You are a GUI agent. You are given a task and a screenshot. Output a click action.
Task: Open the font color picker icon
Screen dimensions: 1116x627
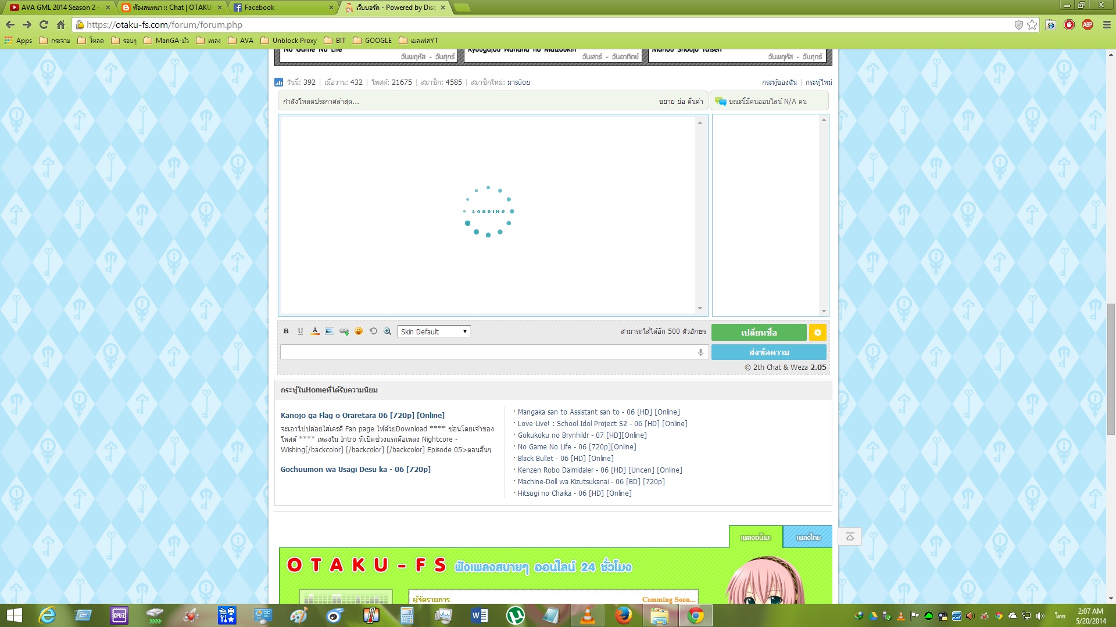tap(315, 331)
